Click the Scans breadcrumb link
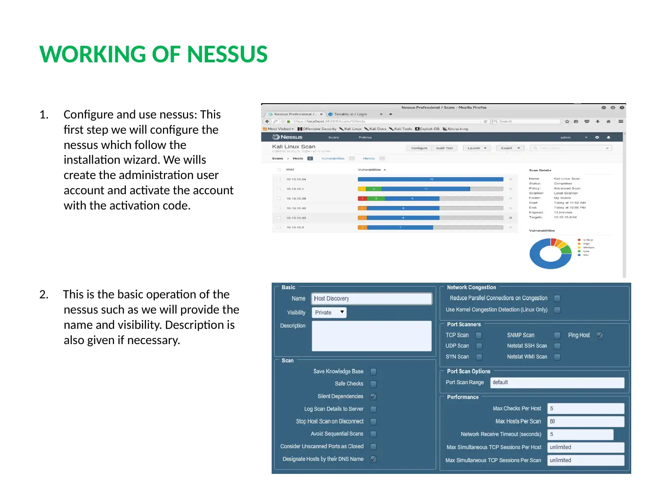Image resolution: width=653 pixels, height=490 pixels. (x=277, y=159)
